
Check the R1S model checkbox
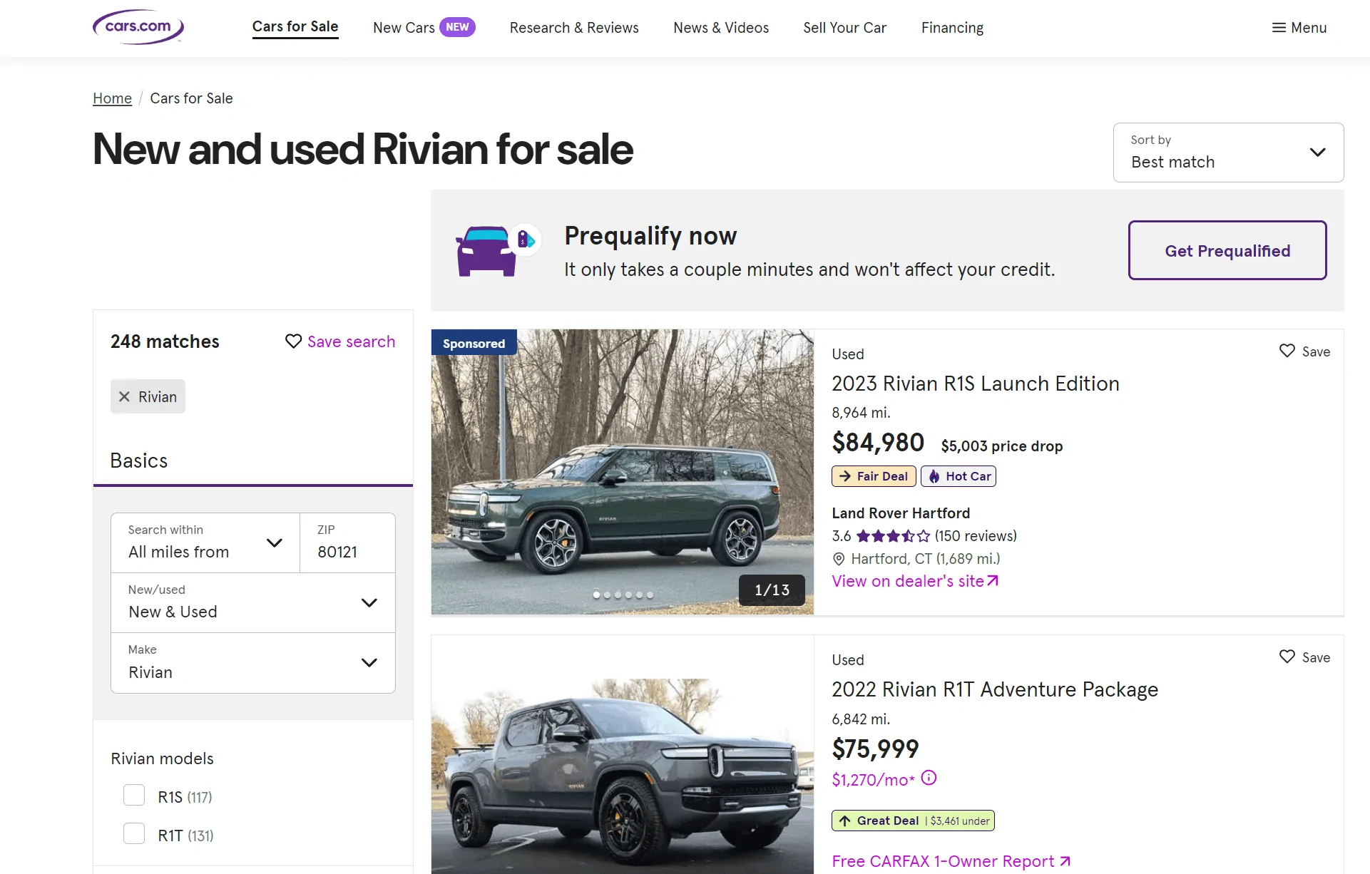pyautogui.click(x=134, y=795)
